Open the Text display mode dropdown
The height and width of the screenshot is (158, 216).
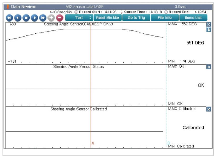point(79,18)
